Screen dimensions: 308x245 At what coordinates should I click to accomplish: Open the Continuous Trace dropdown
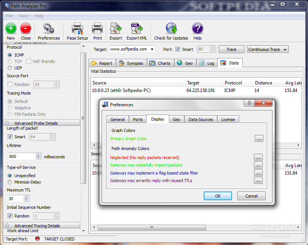(x=285, y=49)
